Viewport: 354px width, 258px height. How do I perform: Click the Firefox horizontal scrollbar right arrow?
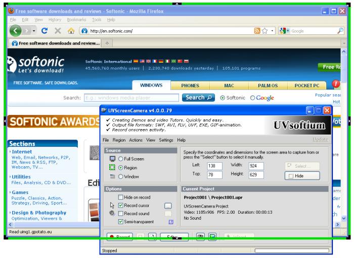(x=337, y=224)
